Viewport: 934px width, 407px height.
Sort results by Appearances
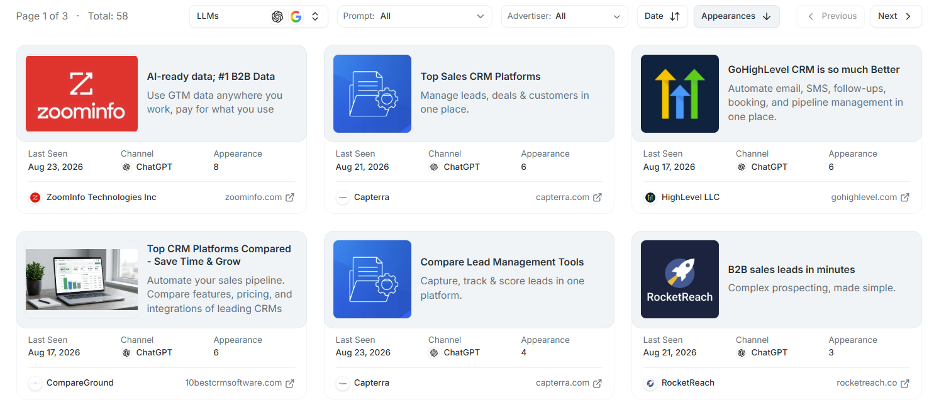point(737,16)
